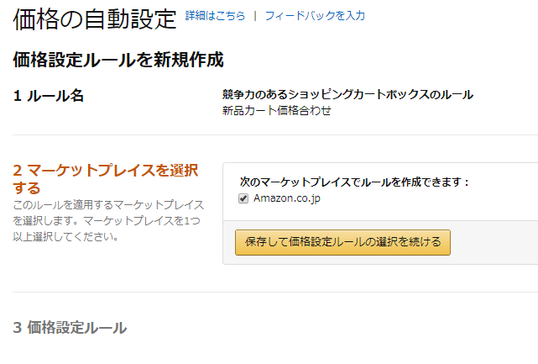
Task: Click the 価格設定ルールを新規作成 heading
Action: [118, 60]
